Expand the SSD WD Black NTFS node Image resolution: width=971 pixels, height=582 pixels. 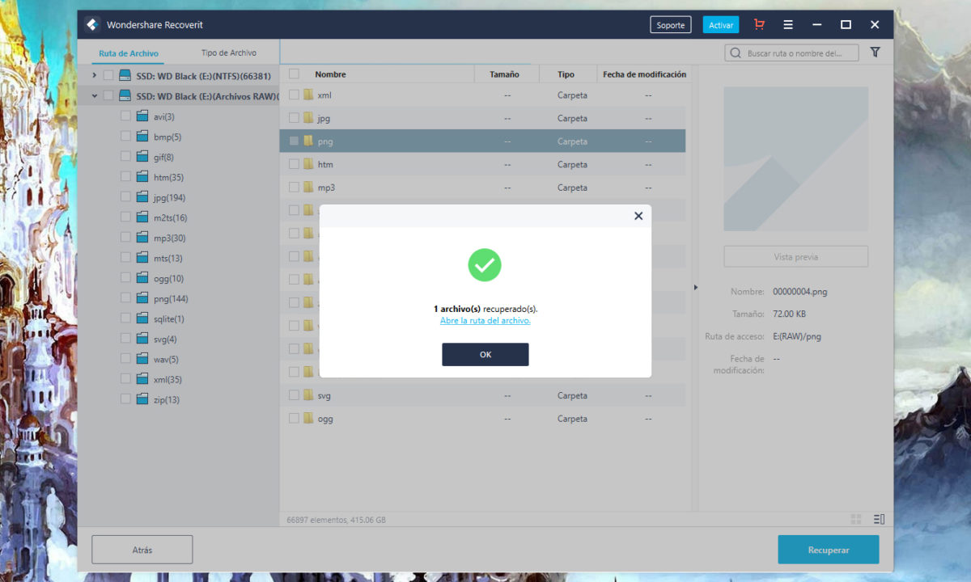[x=95, y=75]
